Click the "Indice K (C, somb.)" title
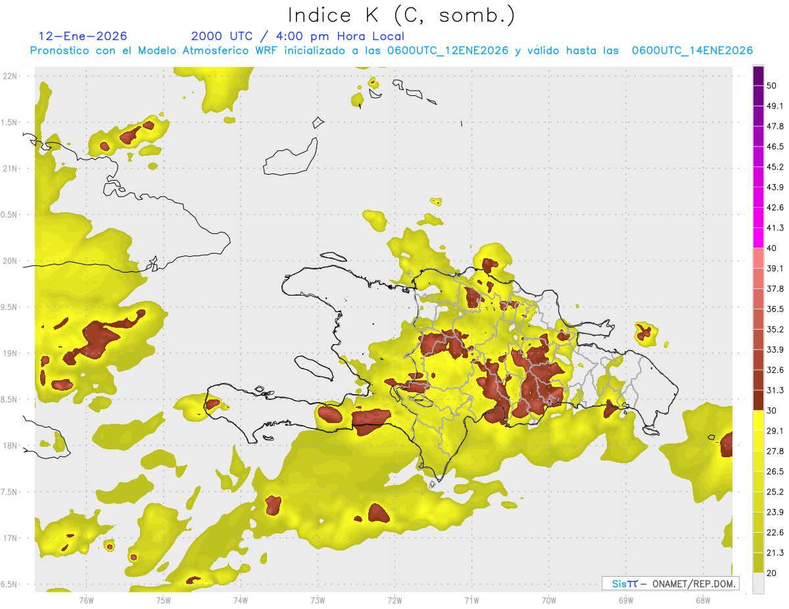Viewport: 789px width, 609px height. (402, 15)
